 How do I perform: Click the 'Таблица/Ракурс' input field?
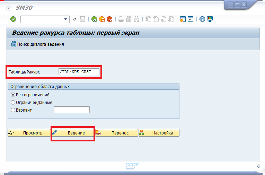point(79,72)
